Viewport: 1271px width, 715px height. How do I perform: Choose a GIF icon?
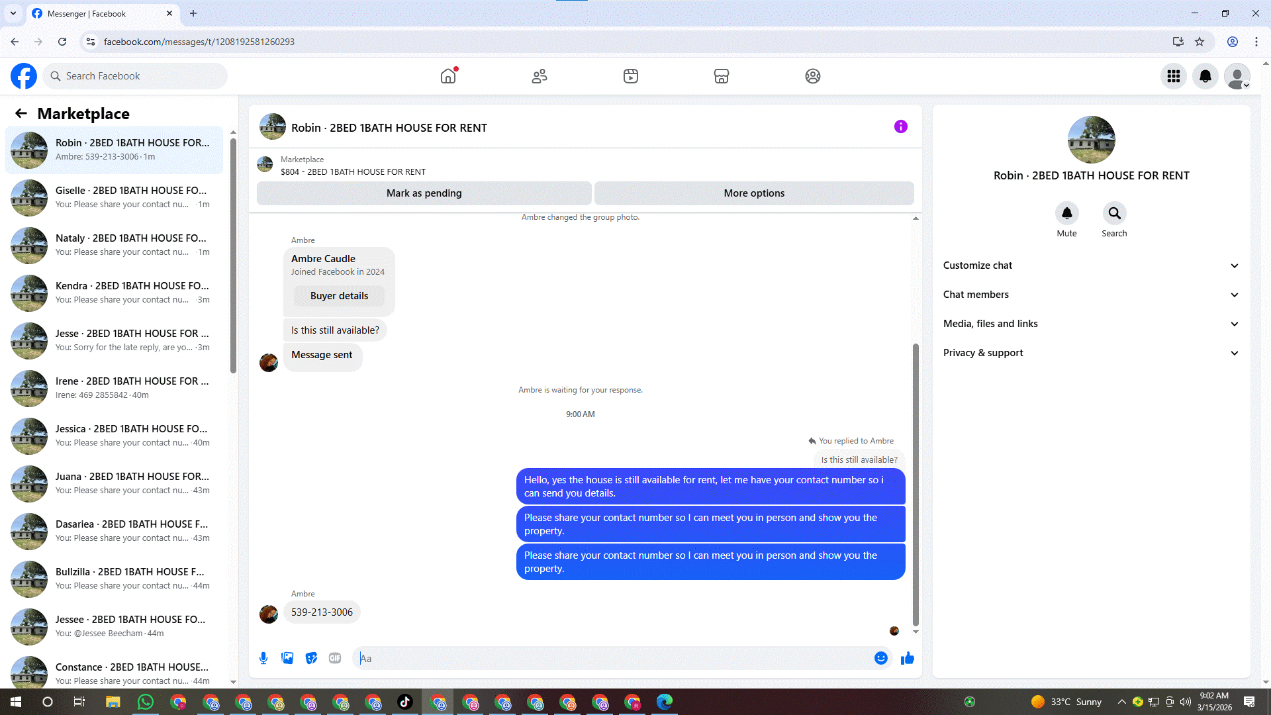click(x=335, y=658)
